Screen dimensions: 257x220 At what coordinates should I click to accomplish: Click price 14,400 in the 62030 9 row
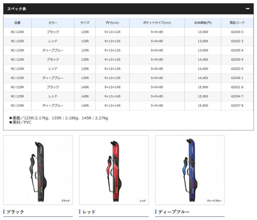coord(203,59)
